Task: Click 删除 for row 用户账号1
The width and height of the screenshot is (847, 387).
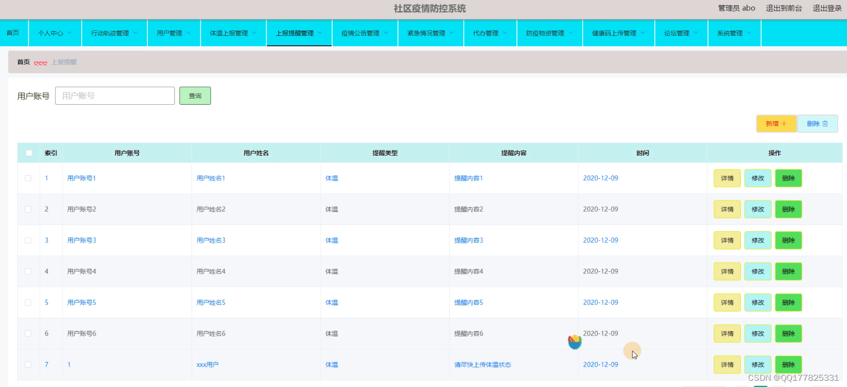Action: [x=789, y=178]
